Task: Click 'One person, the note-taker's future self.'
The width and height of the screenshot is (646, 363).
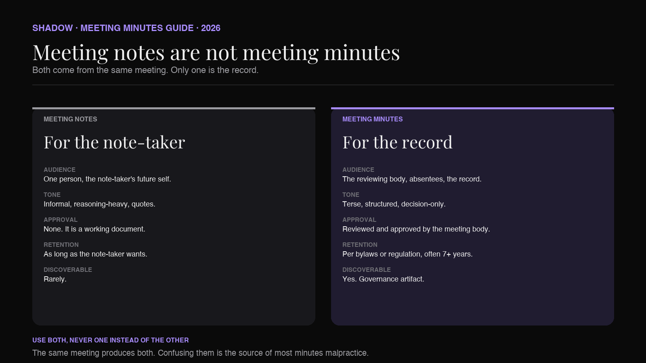Action: (x=107, y=179)
